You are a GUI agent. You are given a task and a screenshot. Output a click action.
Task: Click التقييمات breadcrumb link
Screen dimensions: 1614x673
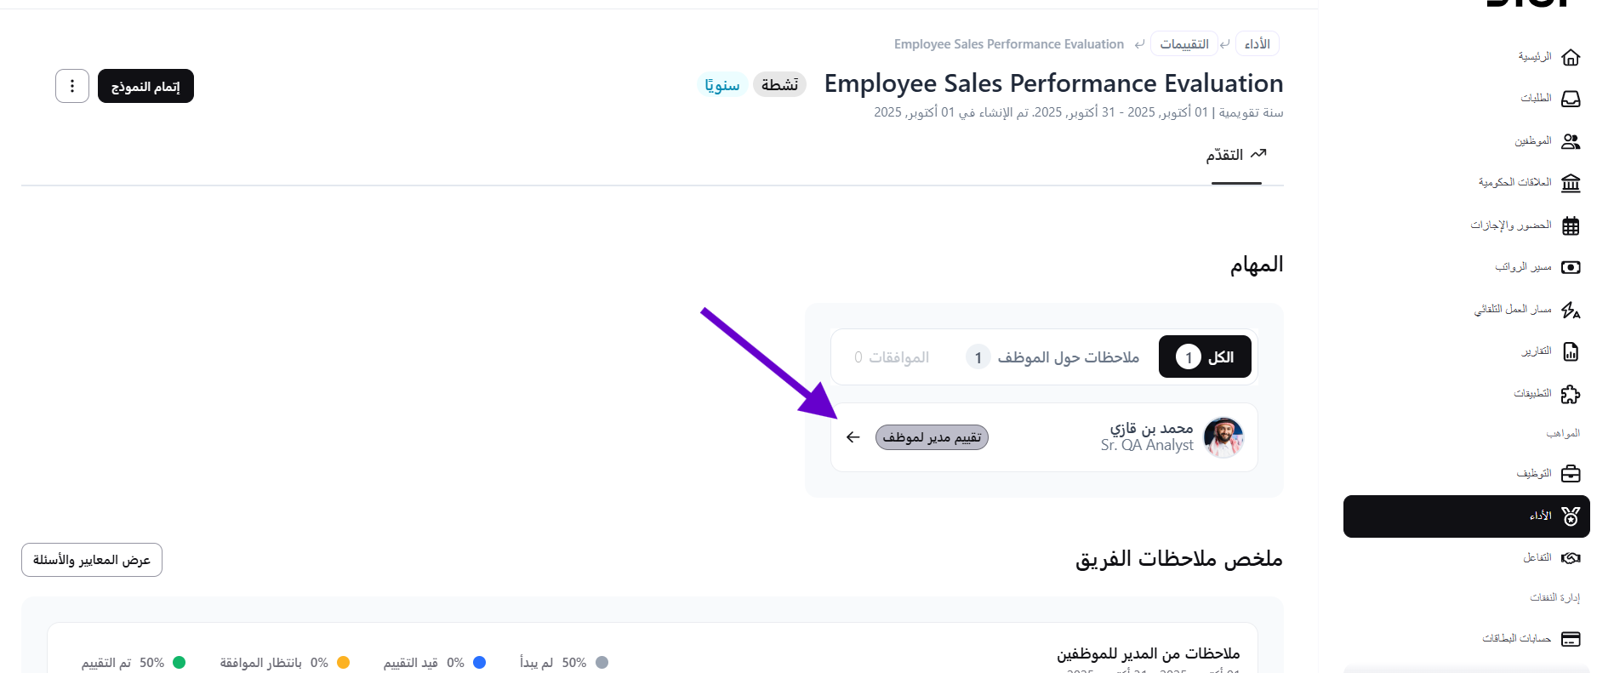point(1183,44)
